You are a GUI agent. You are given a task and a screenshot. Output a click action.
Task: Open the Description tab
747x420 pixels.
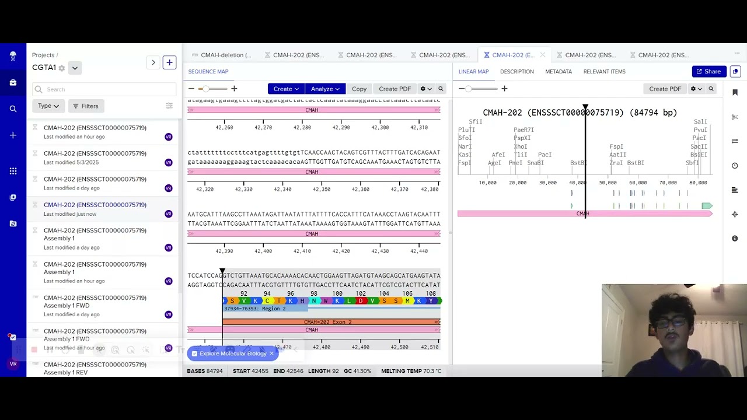click(x=516, y=72)
